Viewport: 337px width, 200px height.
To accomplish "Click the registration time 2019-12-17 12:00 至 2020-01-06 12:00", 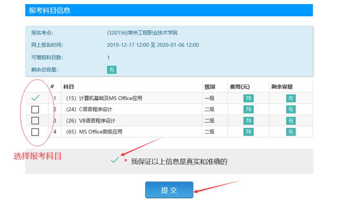I will tap(153, 45).
